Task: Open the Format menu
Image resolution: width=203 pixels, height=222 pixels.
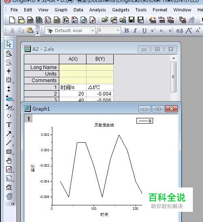Action: 160,10
